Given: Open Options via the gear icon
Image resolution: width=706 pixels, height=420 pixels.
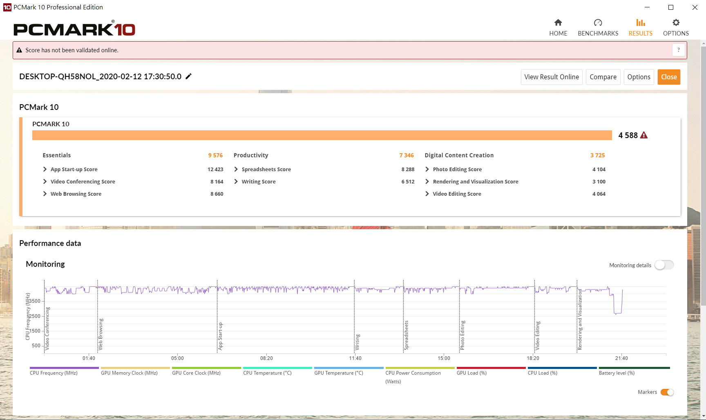Looking at the screenshot, I should 676,23.
